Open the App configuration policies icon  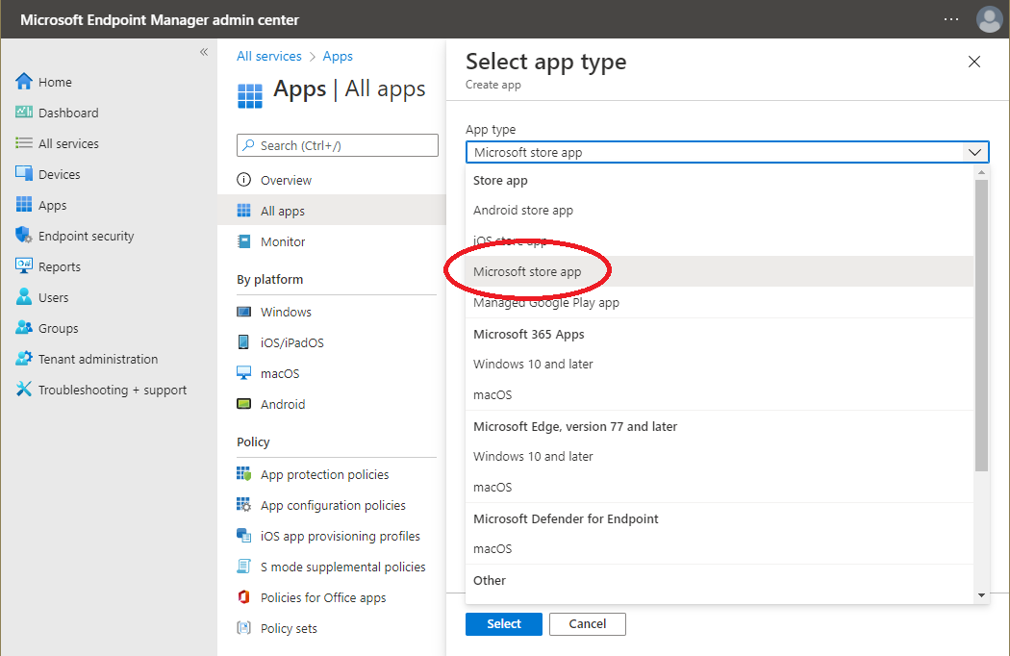244,505
